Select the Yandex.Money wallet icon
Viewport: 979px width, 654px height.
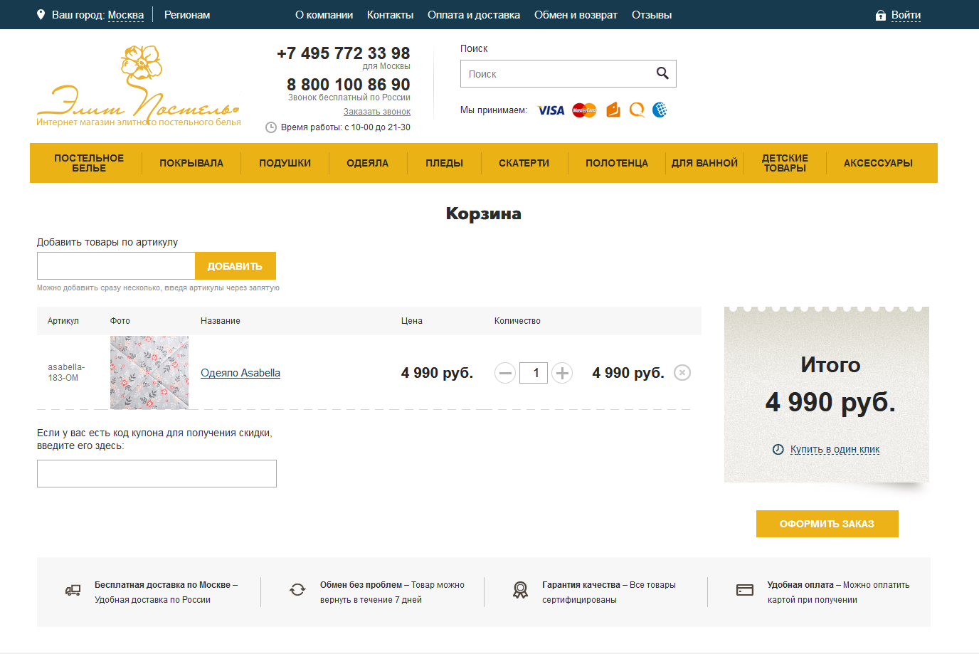tap(613, 110)
